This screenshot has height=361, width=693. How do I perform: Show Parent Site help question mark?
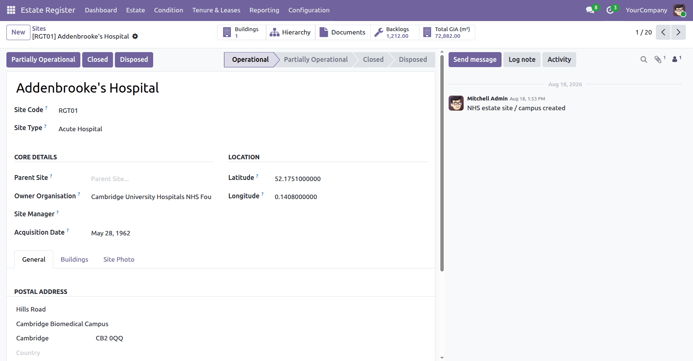click(x=51, y=176)
